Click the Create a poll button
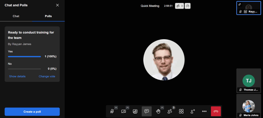Image resolution: width=263 pixels, height=118 pixels. pyautogui.click(x=32, y=112)
